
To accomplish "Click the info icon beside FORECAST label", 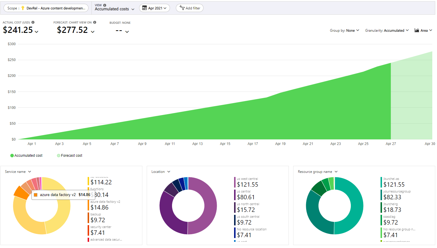I will (x=94, y=22).
